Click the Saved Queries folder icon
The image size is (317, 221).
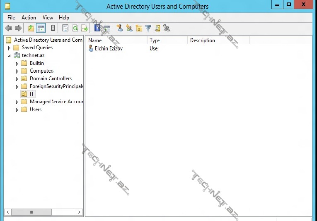16,48
